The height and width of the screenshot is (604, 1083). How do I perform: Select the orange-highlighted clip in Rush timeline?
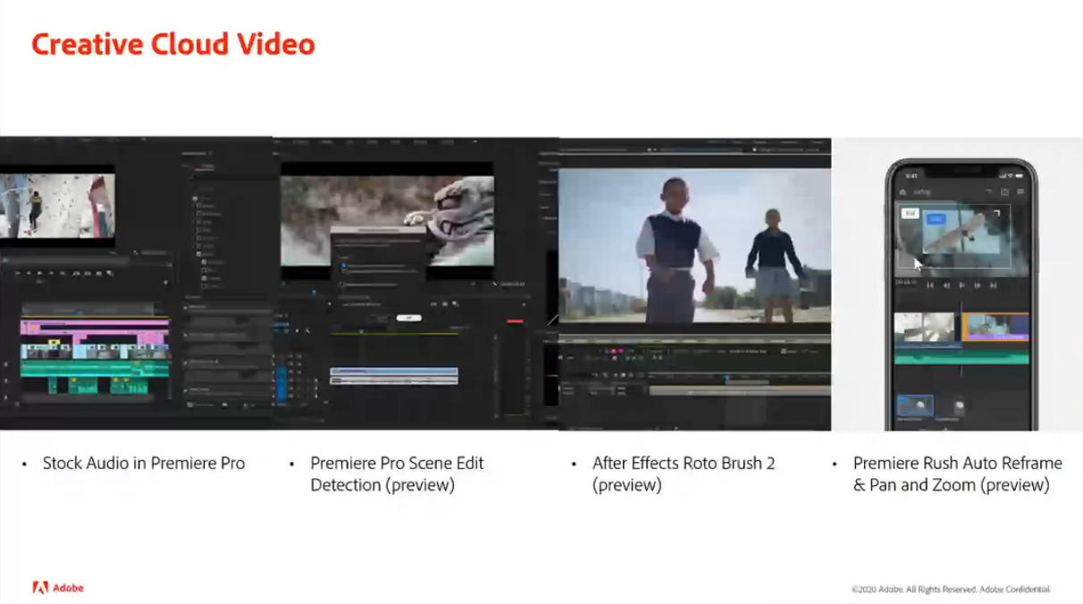click(x=995, y=327)
